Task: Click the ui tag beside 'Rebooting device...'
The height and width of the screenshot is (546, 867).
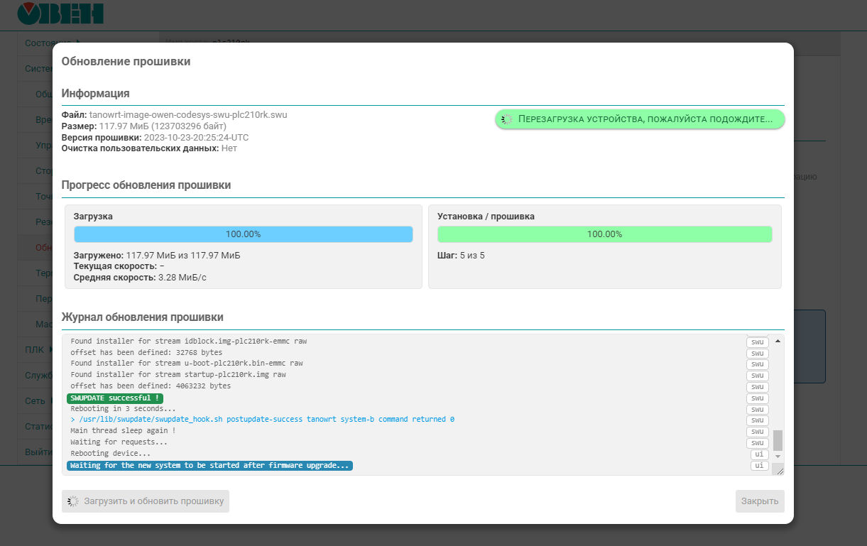Action: point(759,454)
